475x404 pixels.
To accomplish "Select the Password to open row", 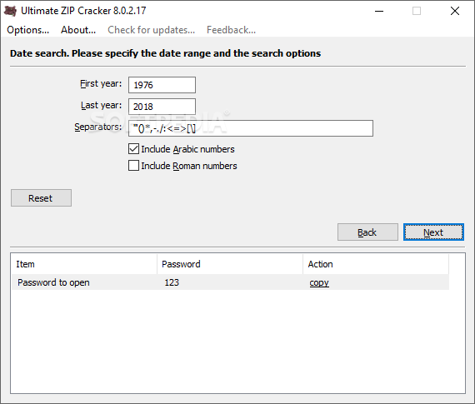I will (x=230, y=282).
